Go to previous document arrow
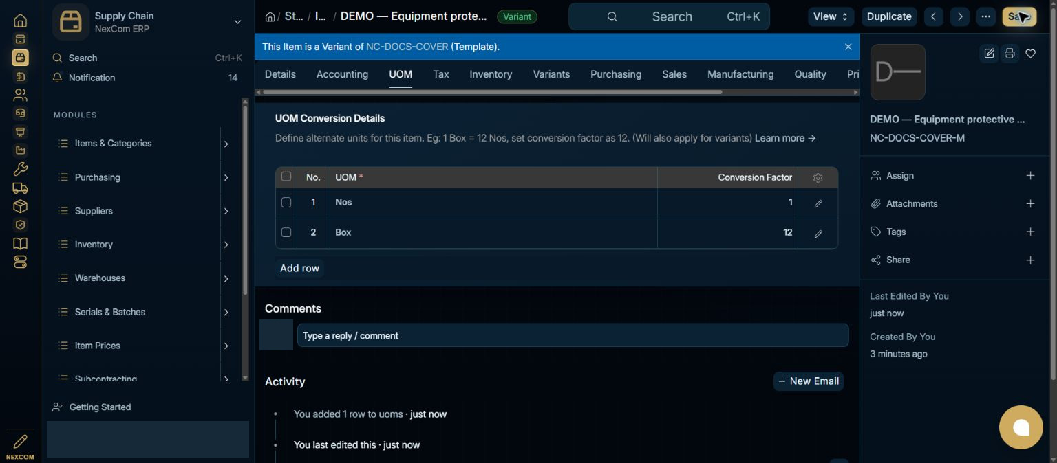 click(x=933, y=16)
